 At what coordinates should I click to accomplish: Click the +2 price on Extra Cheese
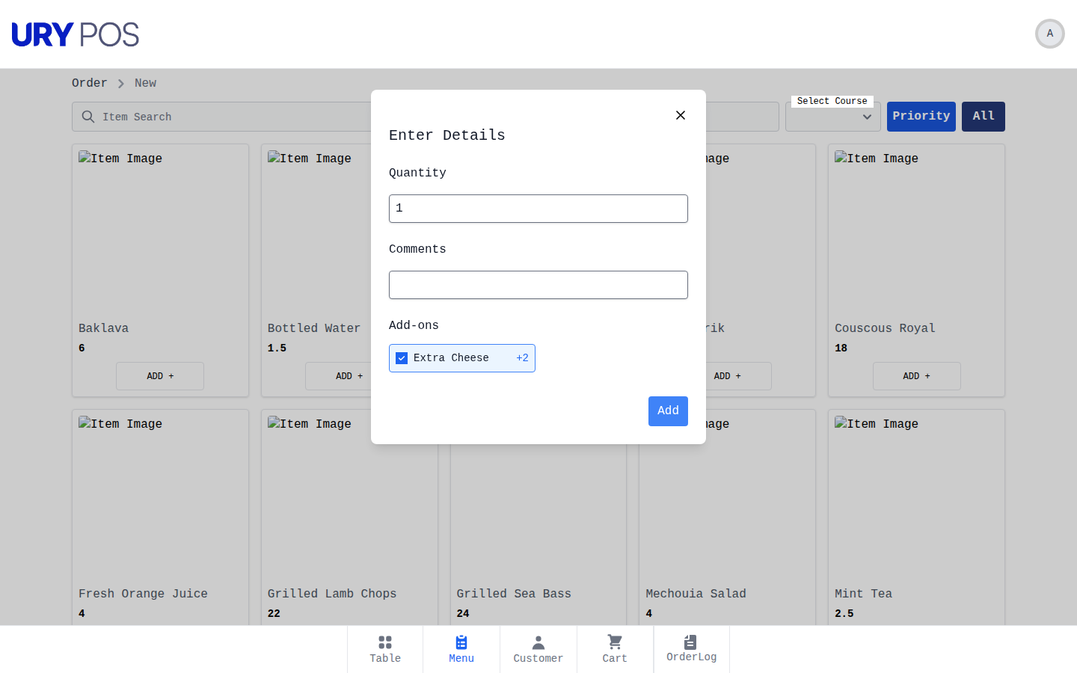pyautogui.click(x=522, y=358)
